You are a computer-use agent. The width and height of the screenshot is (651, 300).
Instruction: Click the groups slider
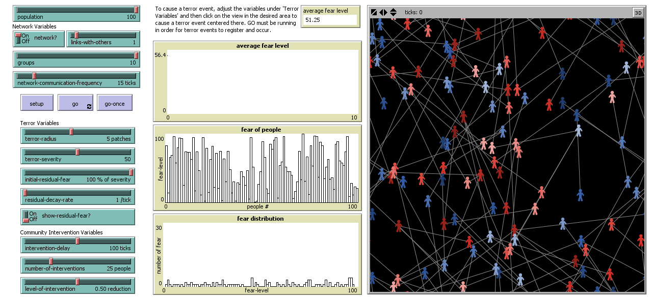(x=76, y=59)
